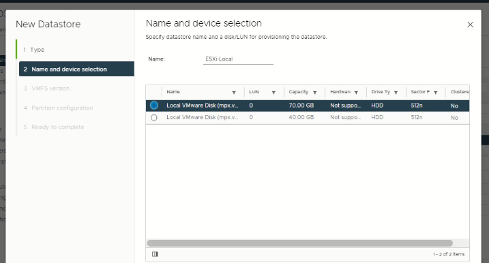Go to step 1 Type
The image size is (489, 263).
point(33,50)
